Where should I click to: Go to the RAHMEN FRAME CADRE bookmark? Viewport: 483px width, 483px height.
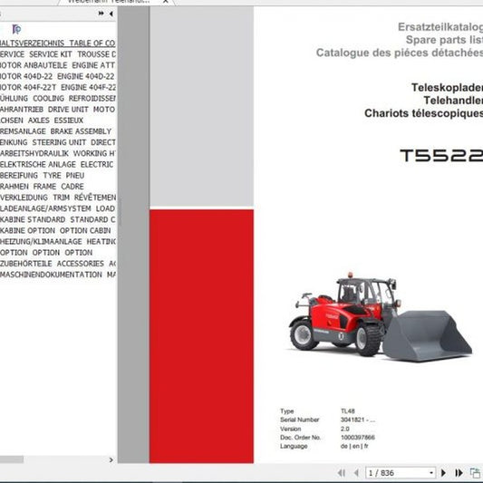coord(42,187)
